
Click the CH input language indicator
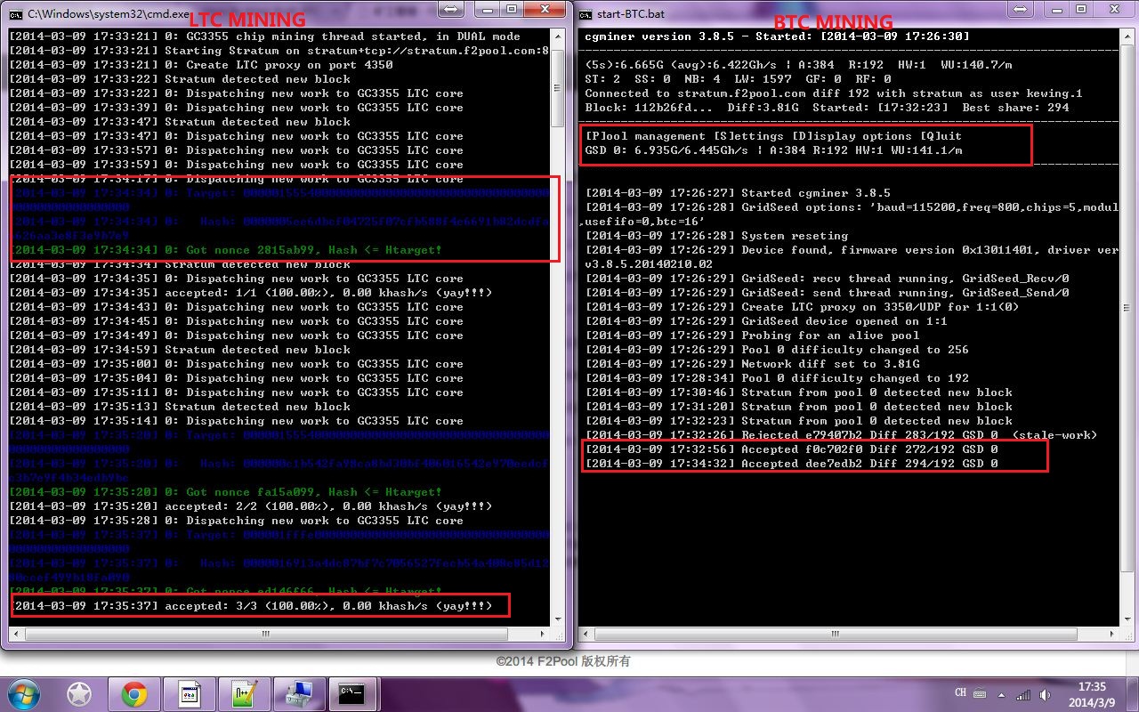[960, 692]
